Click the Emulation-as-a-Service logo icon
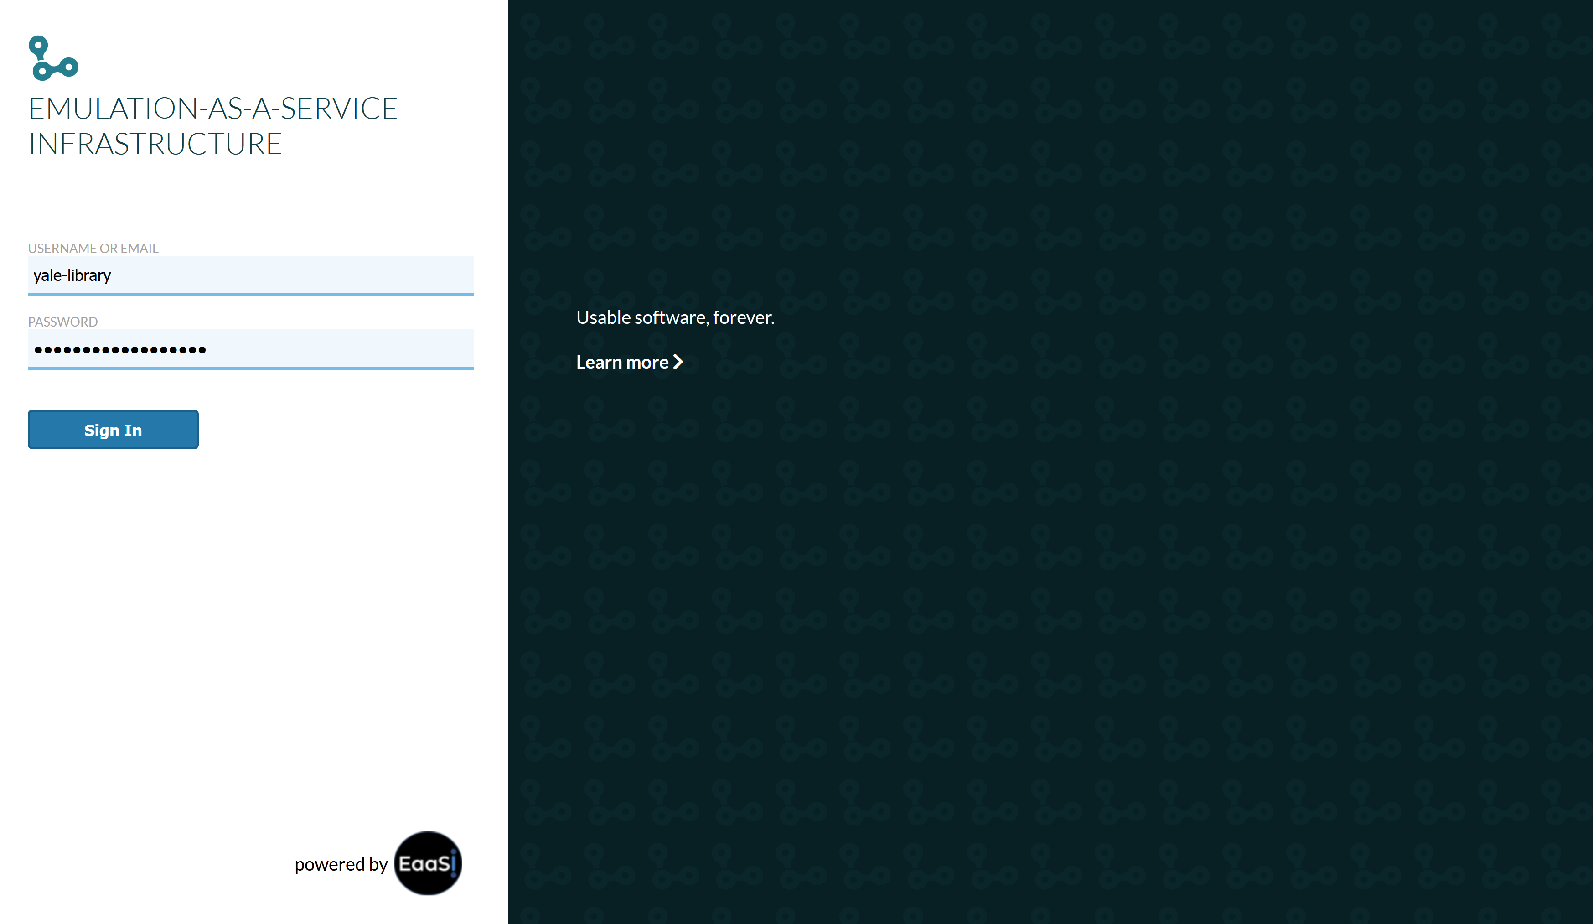The width and height of the screenshot is (1593, 924). [x=54, y=58]
